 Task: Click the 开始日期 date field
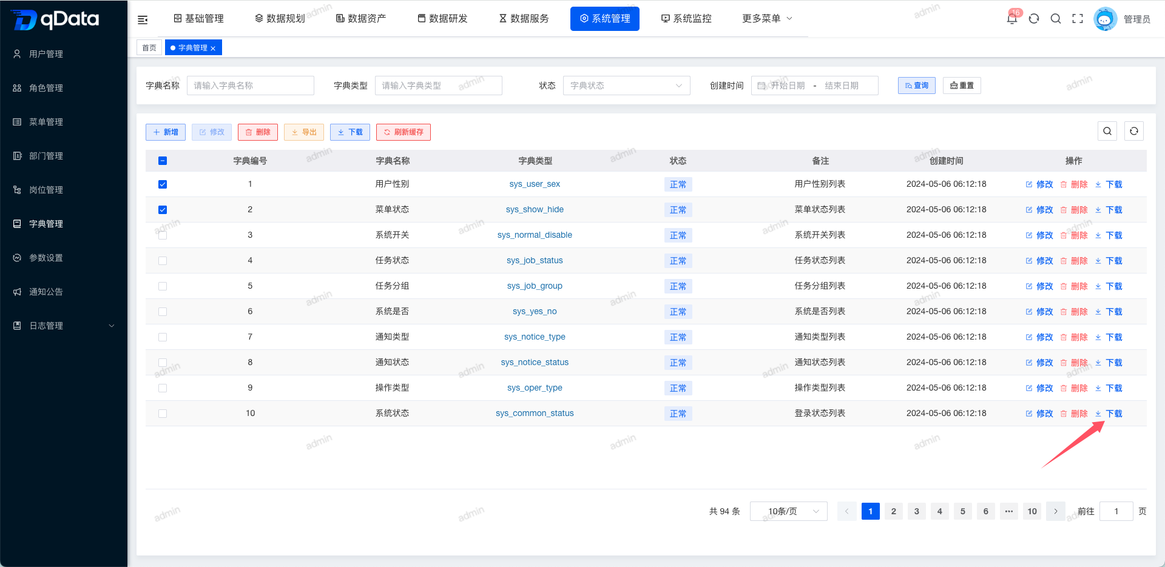tap(788, 86)
